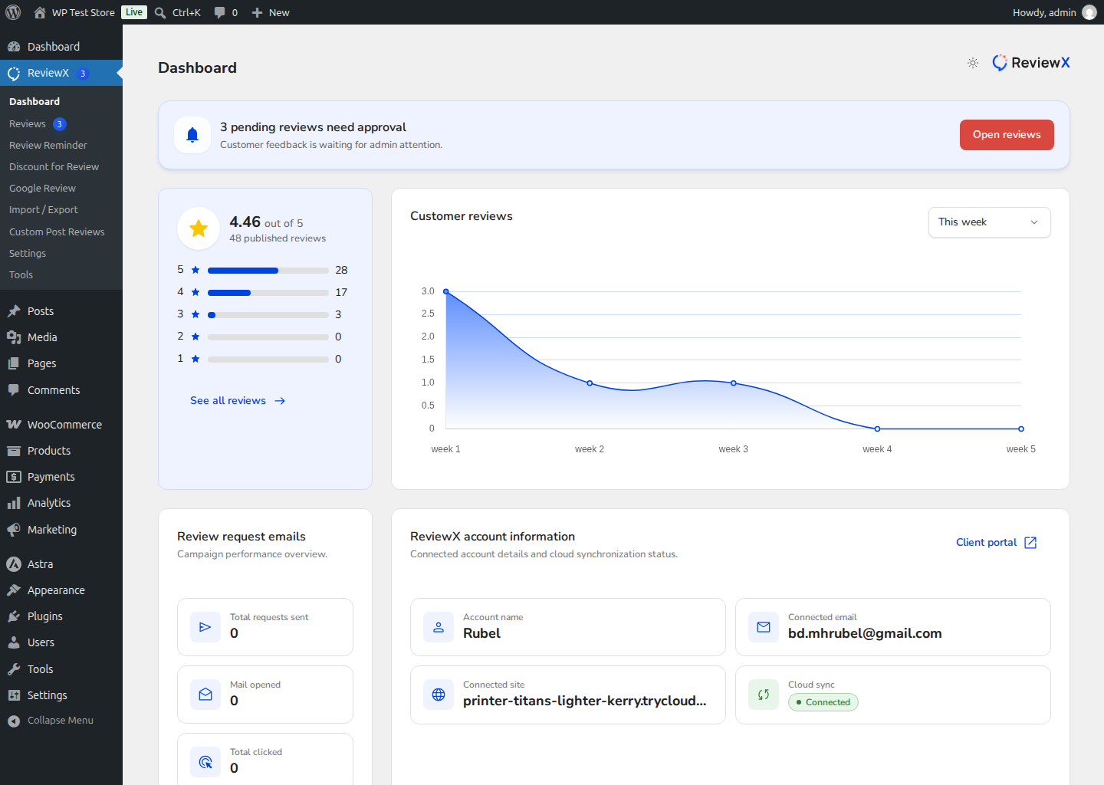This screenshot has width=1104, height=785.
Task: Open the Astra menu
Action: pos(61,564)
